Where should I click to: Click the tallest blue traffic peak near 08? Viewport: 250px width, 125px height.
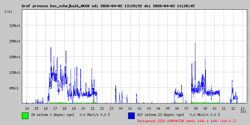[x=195, y=44]
